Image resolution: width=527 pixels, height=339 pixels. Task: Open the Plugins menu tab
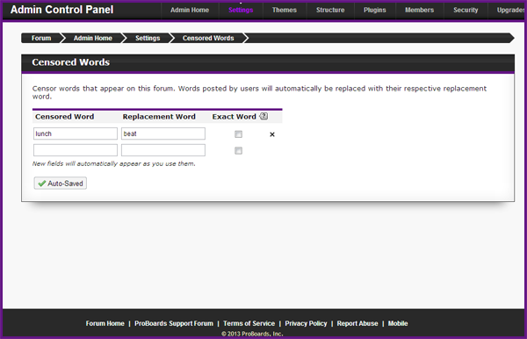[375, 10]
